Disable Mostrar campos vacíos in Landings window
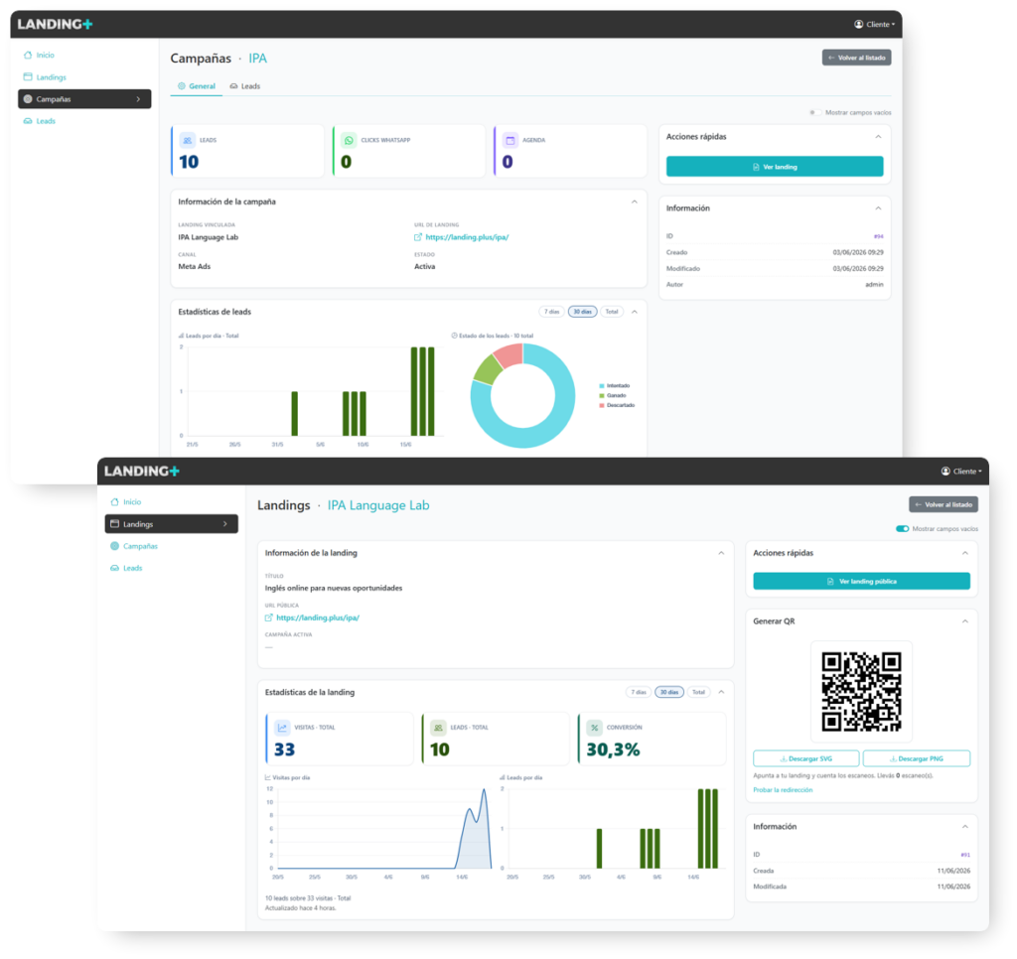Screen dimensions: 1017x959 902,529
